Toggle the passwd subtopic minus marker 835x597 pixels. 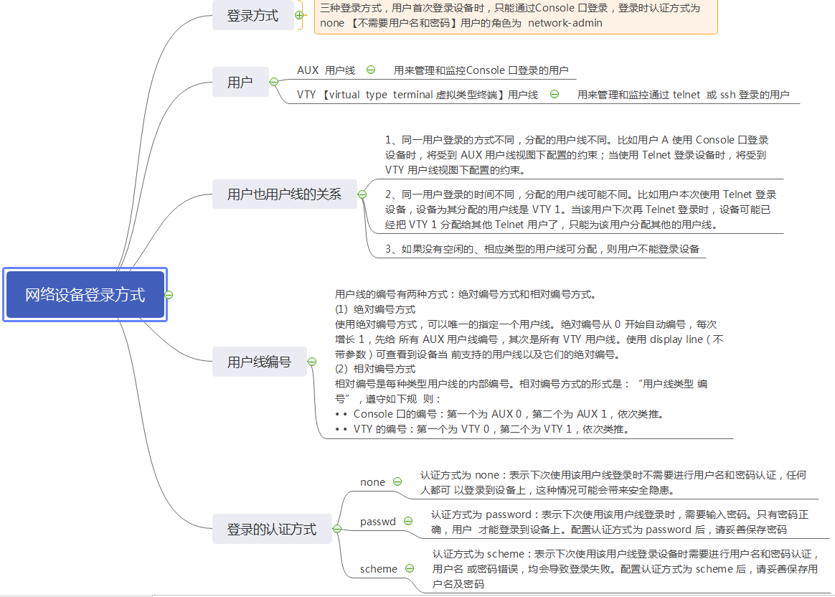click(x=408, y=522)
